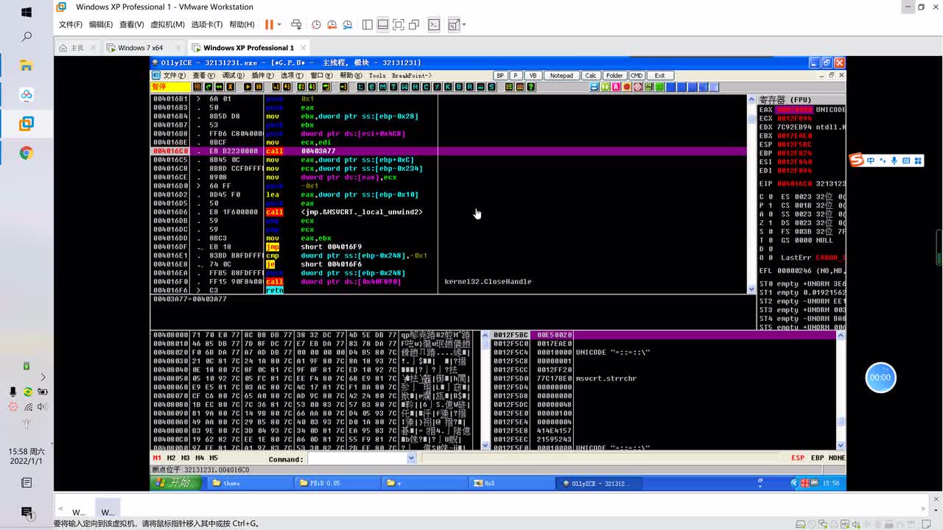Open the Log window (L) icon

[x=361, y=87]
